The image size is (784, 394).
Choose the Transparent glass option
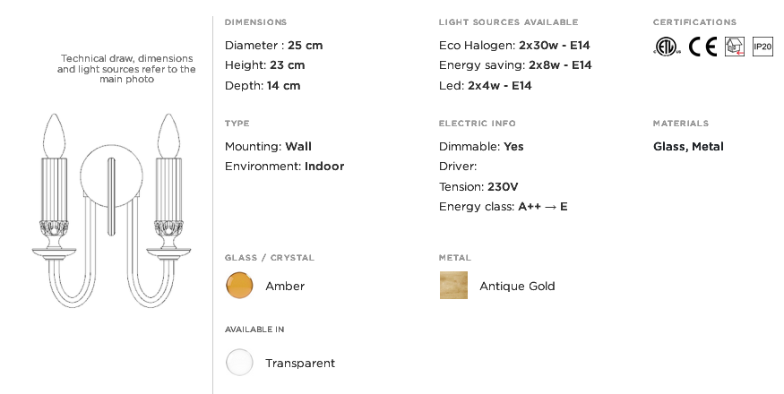click(x=239, y=362)
